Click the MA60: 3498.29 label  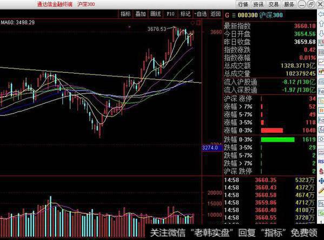pos(17,22)
